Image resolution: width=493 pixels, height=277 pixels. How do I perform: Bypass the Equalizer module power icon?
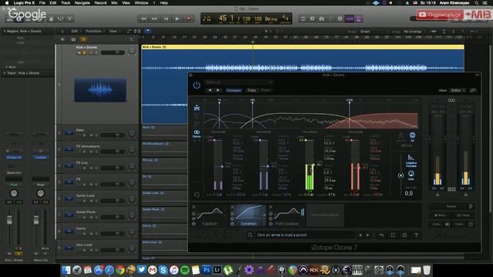193,224
